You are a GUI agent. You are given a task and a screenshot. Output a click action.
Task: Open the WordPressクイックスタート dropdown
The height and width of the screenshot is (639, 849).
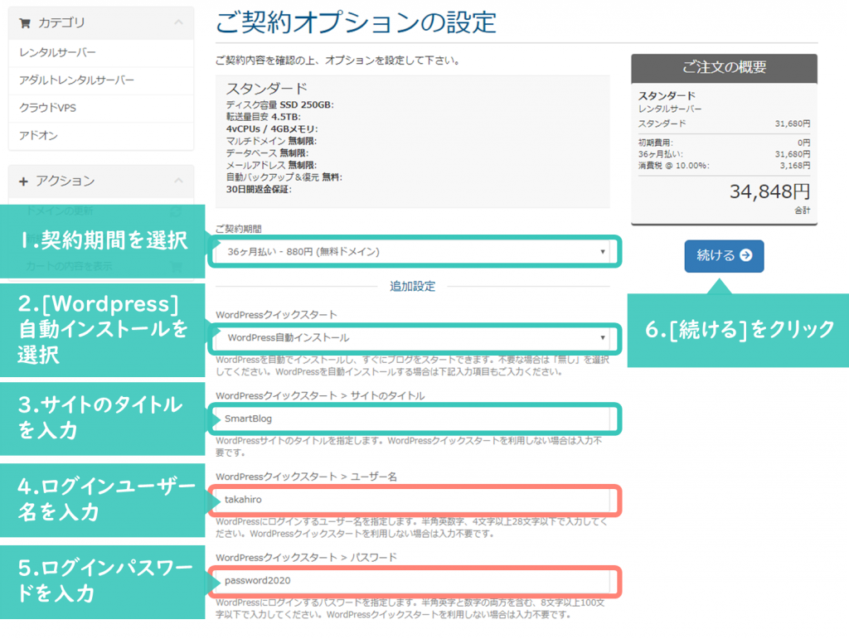(413, 337)
